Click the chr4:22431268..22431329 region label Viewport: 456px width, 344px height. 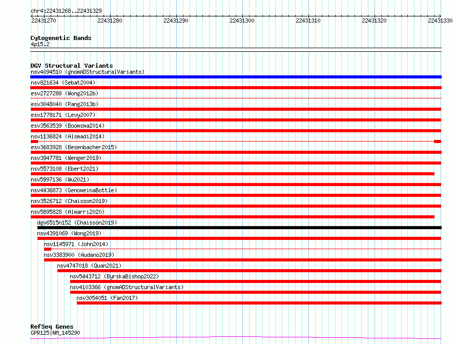click(66, 11)
